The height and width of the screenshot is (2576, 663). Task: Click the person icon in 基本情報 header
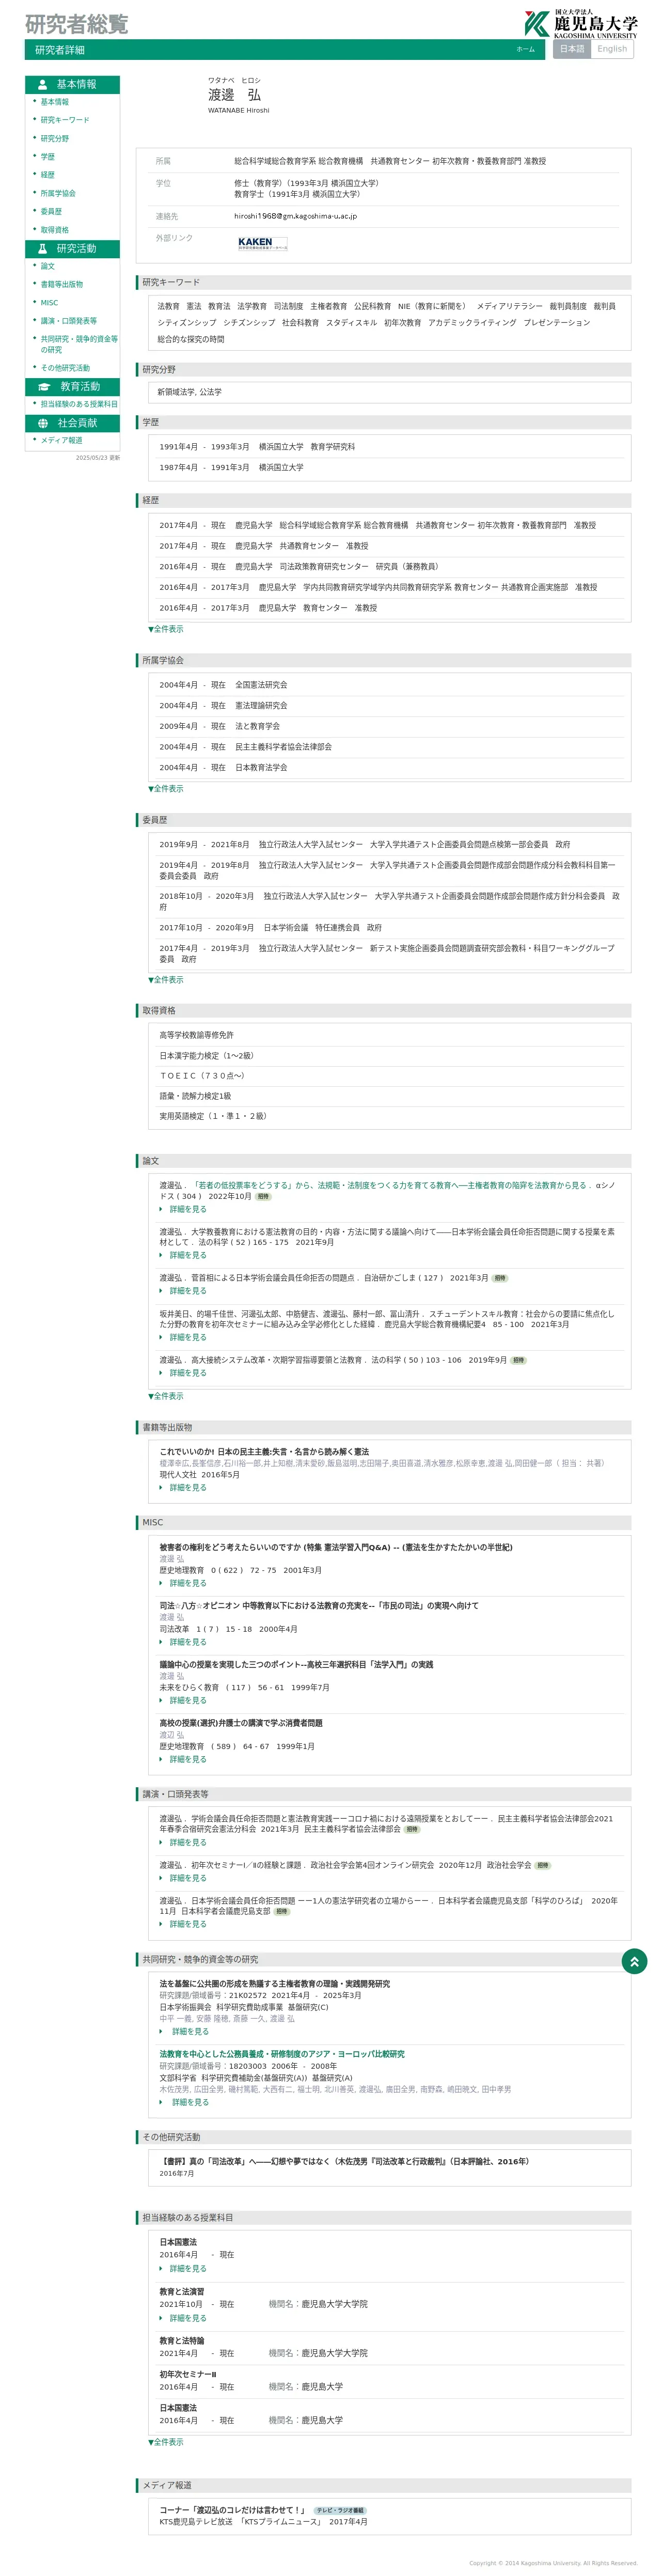(x=43, y=85)
